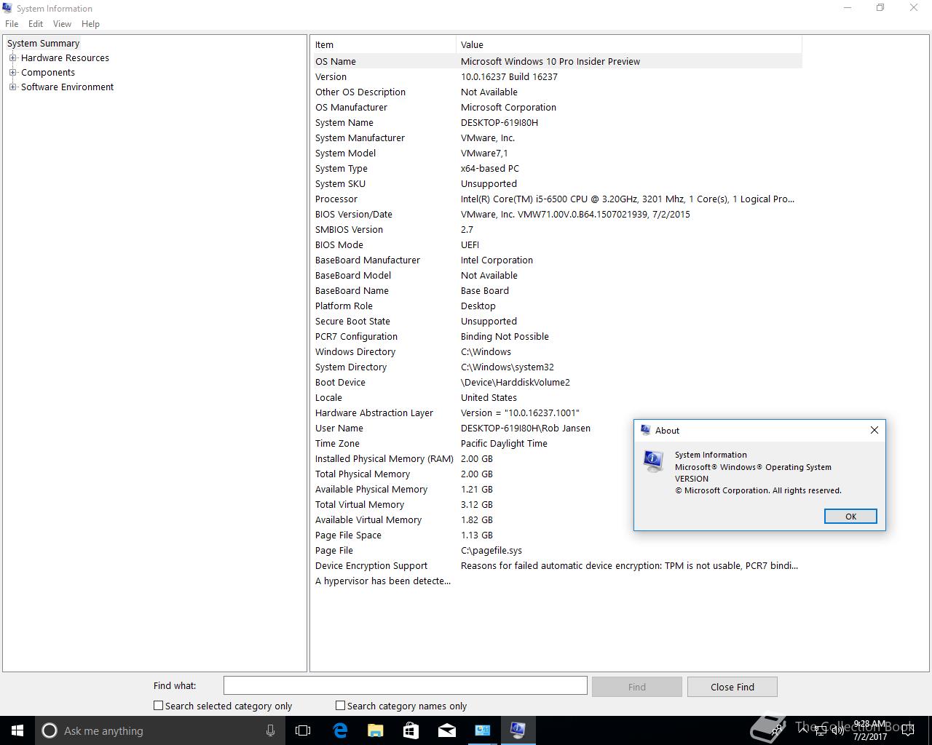Screen dimensions: 932x745
Task: Click the Value column header
Action: 629,44
